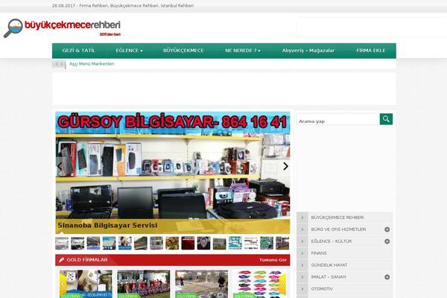Open Alışveriş – Mağazalar menu item
The width and height of the screenshot is (447, 298).
308,51
